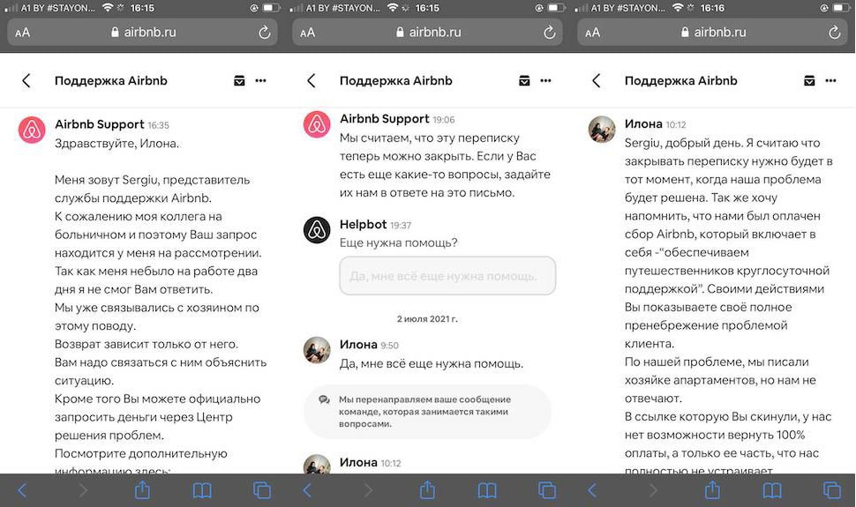Tap date label "2 июля 2021 г."
Screen dimensions: 856x507
point(427,318)
